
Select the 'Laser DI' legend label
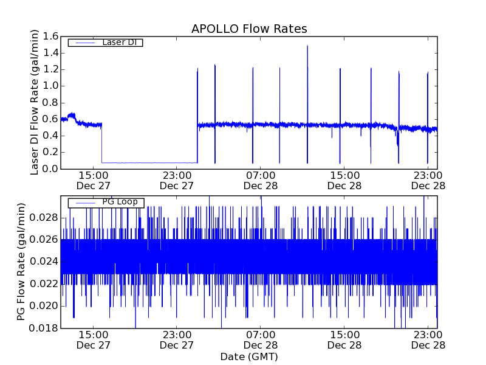click(120, 42)
